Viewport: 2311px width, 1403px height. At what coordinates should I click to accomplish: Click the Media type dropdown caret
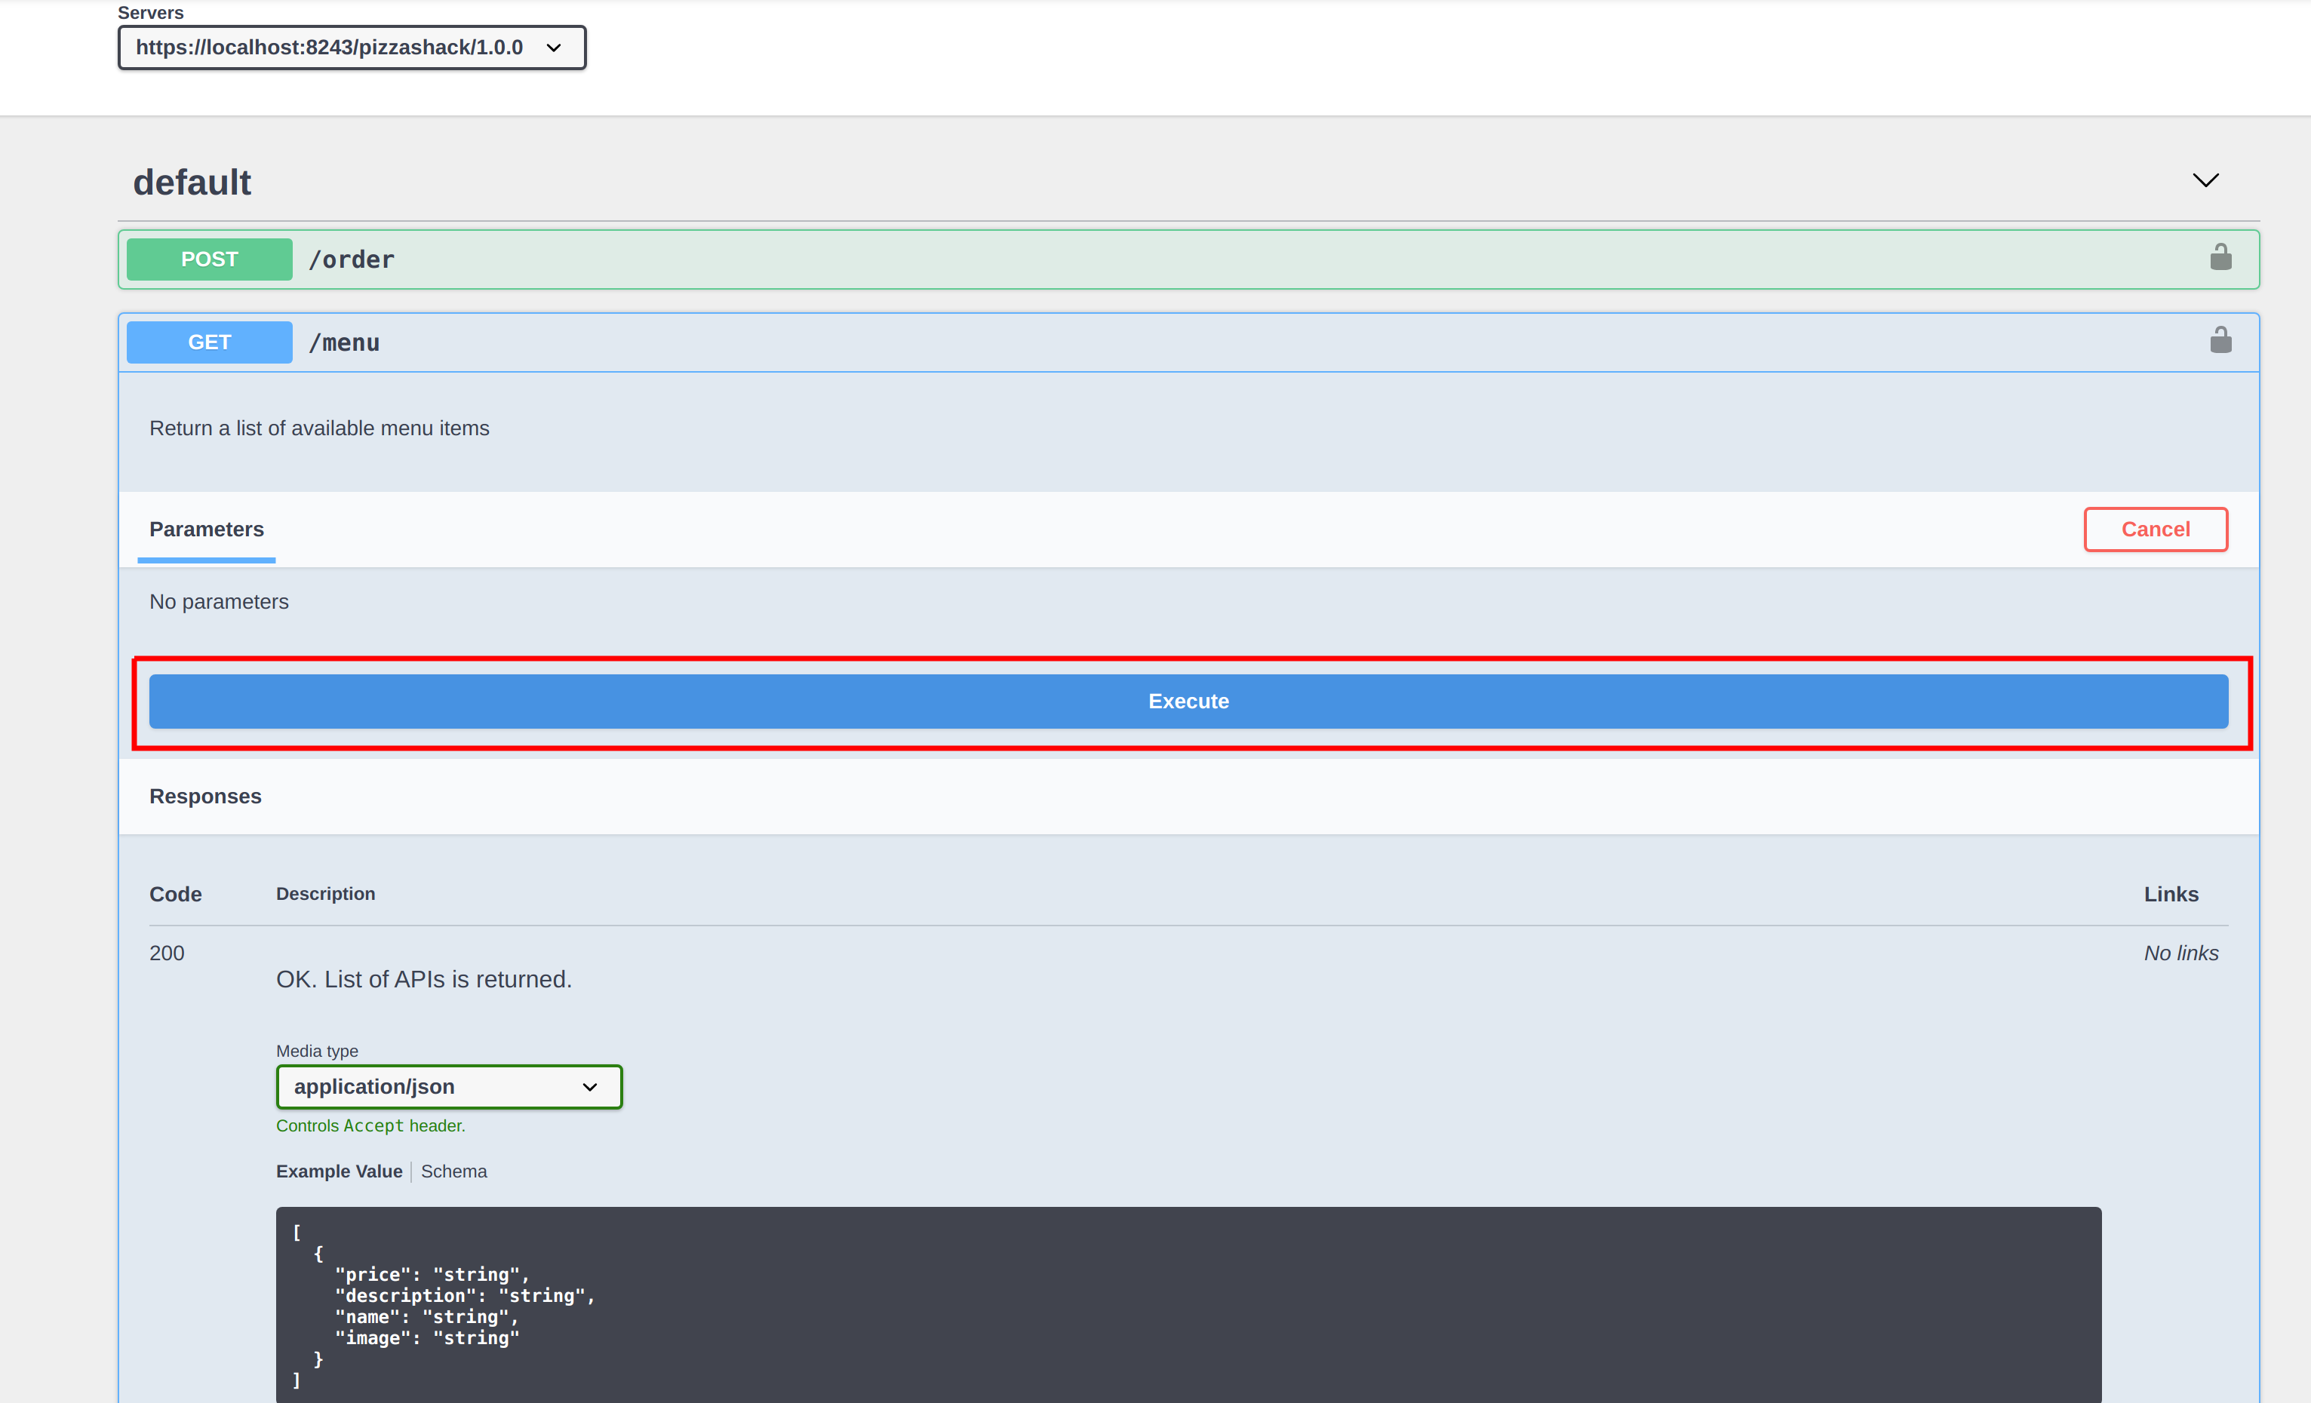[590, 1087]
